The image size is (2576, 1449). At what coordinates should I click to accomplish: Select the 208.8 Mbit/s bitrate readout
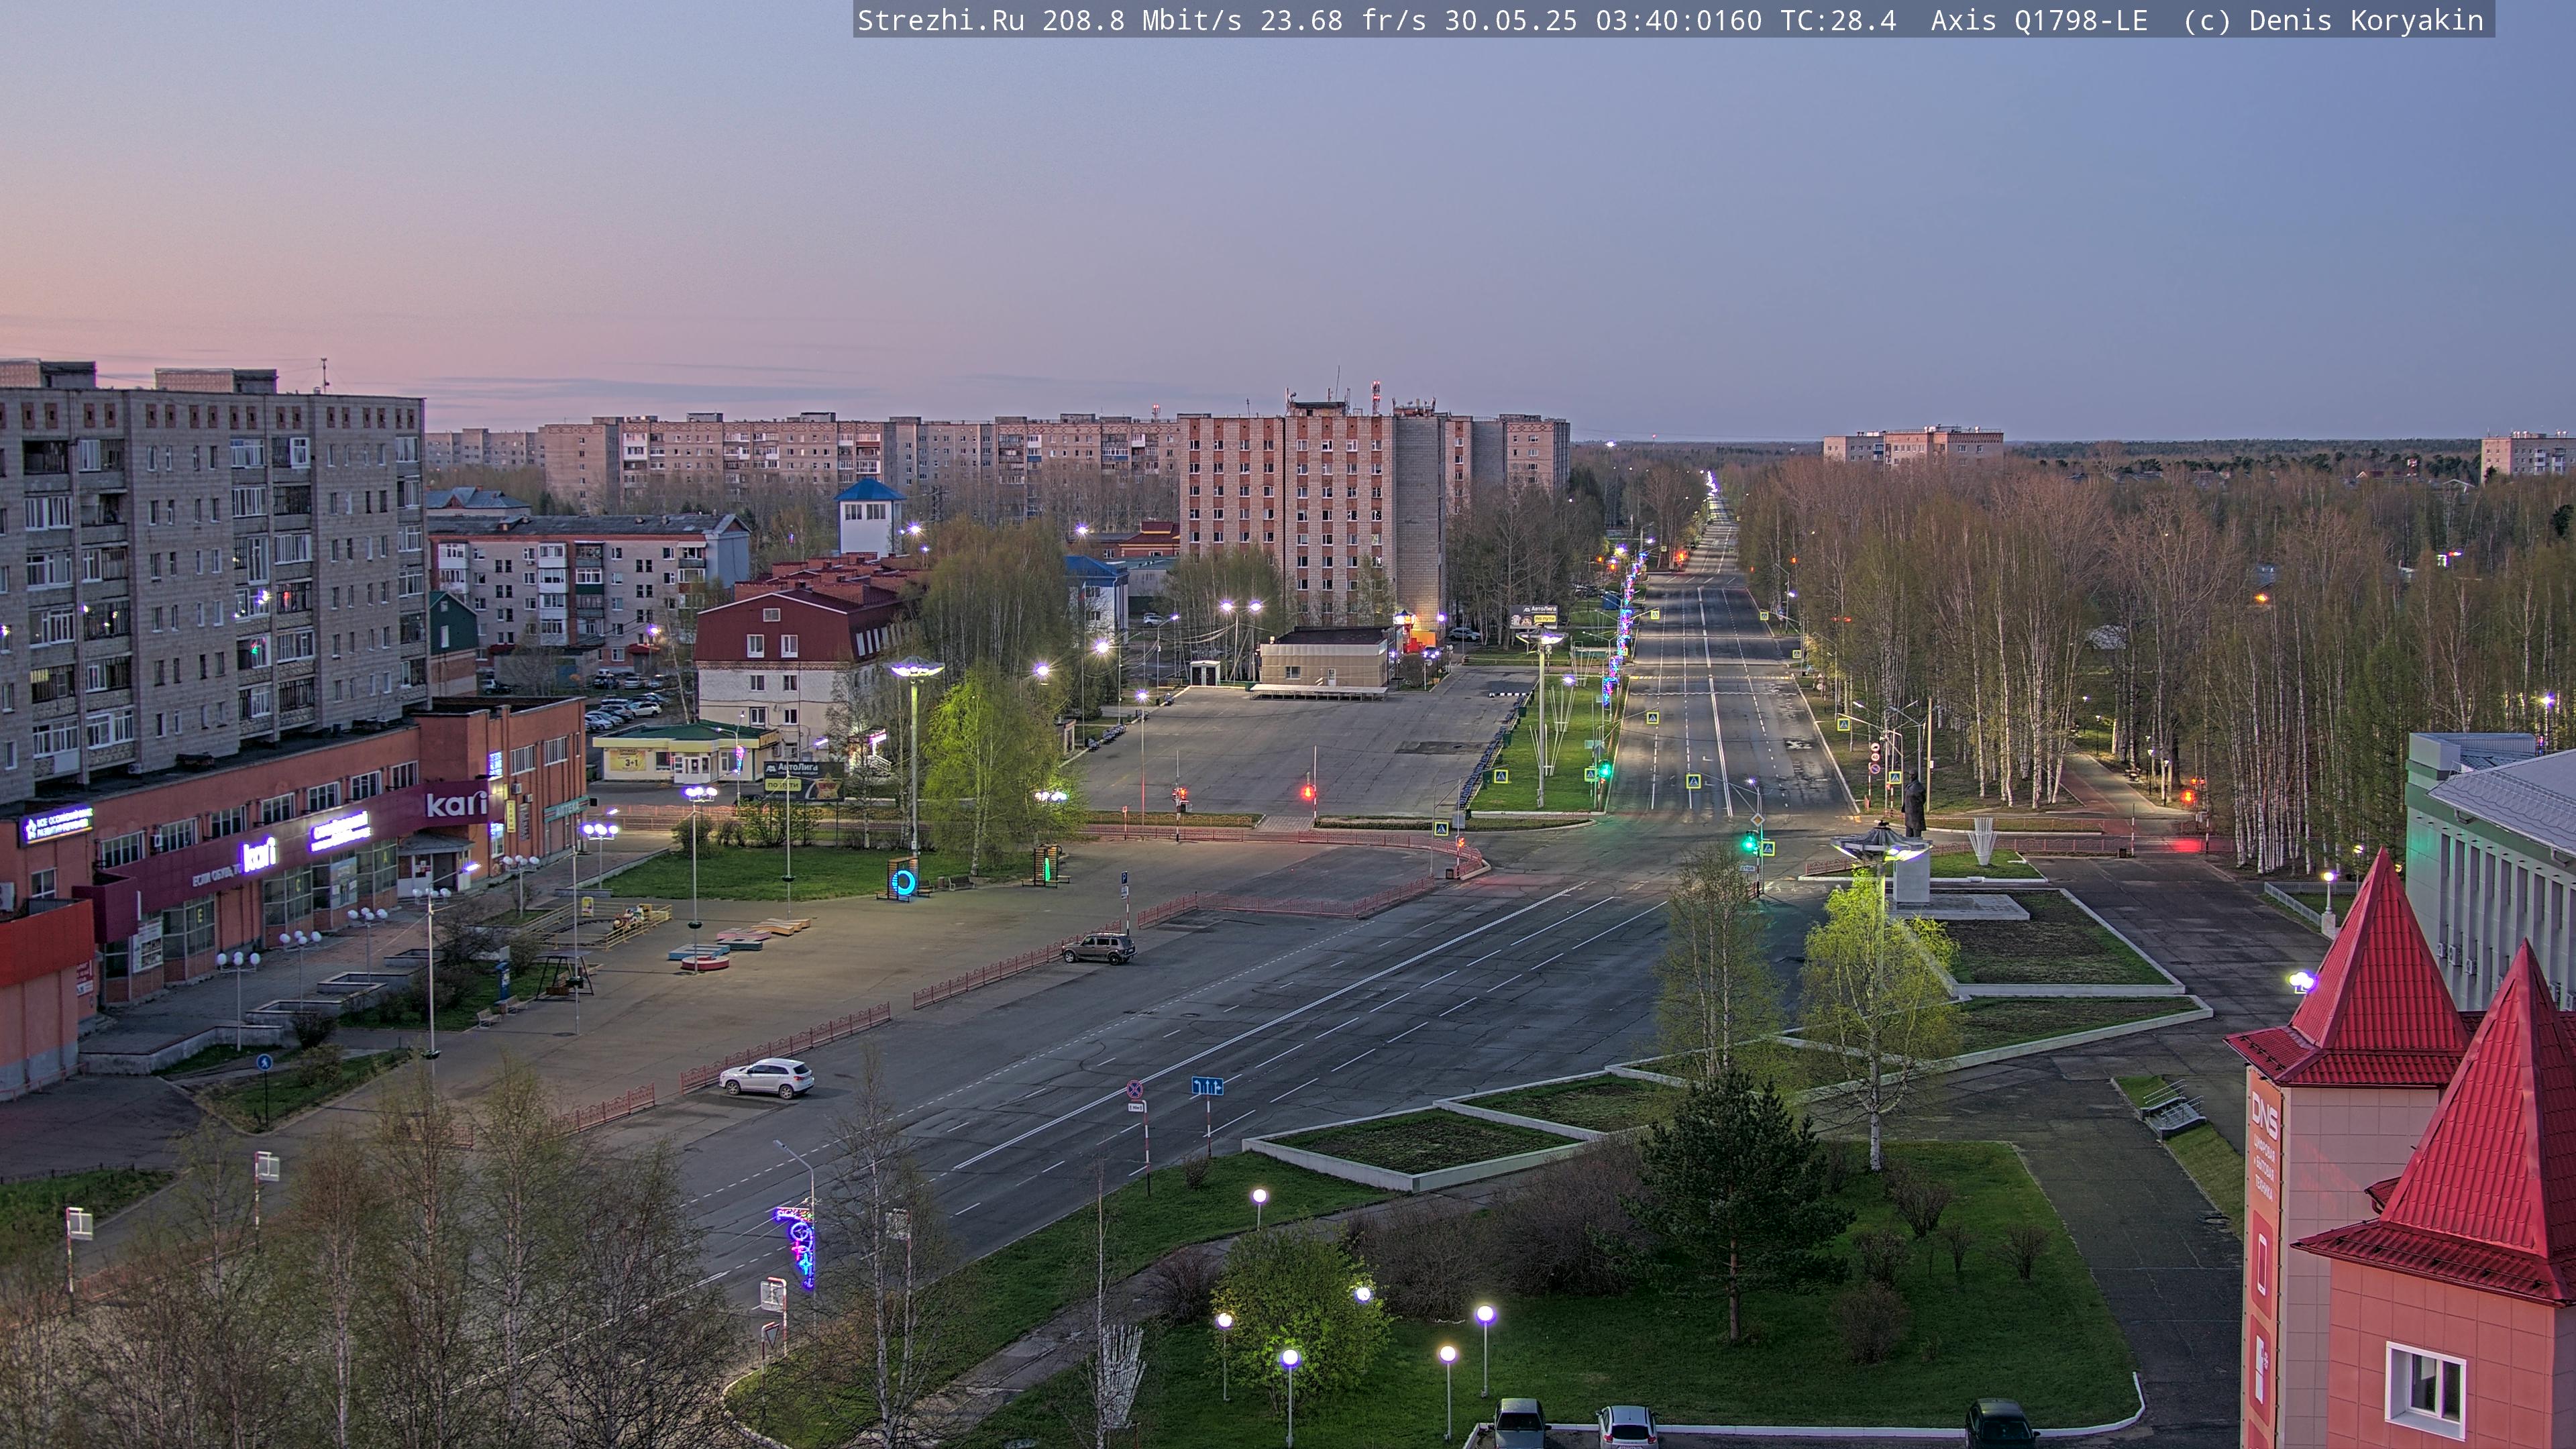coord(1142,21)
